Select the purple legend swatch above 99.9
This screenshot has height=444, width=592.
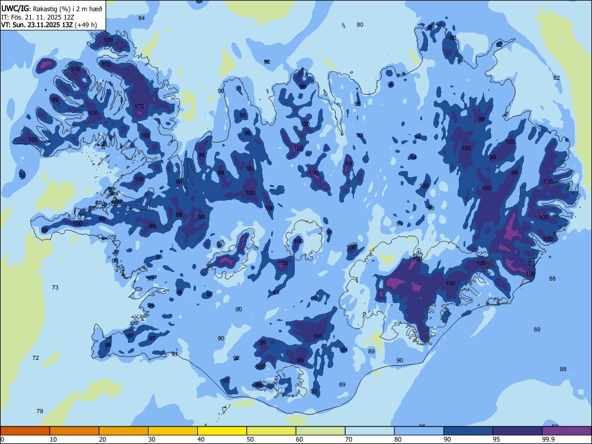pyautogui.click(x=567, y=431)
